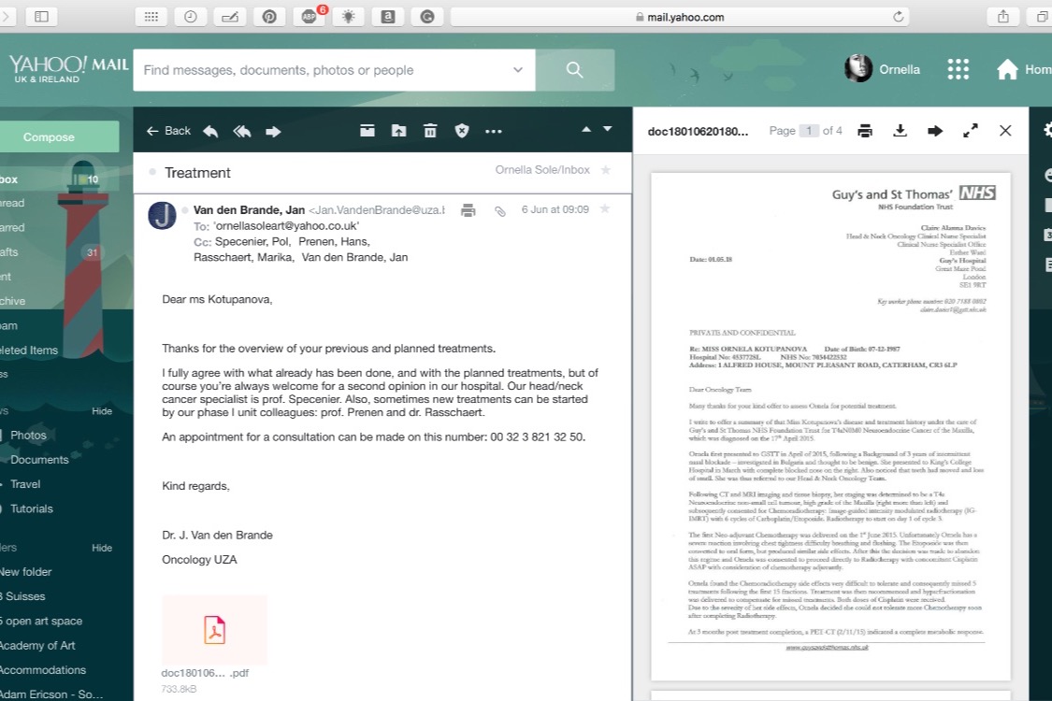1052x701 pixels.
Task: Download the attached PDF document
Action: pyautogui.click(x=900, y=131)
